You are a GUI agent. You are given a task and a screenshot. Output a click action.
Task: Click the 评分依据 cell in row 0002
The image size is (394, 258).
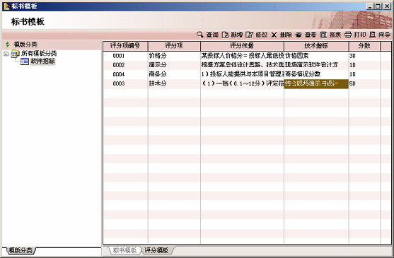pyautogui.click(x=242, y=65)
